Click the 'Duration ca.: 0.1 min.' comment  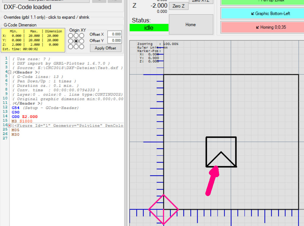pyautogui.click(x=46, y=86)
